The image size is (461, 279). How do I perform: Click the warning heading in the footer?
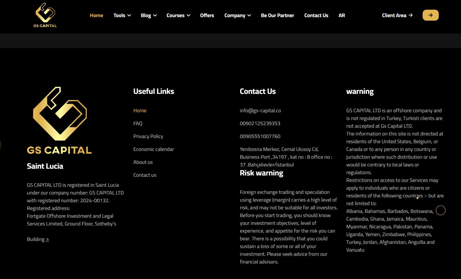coord(360,91)
